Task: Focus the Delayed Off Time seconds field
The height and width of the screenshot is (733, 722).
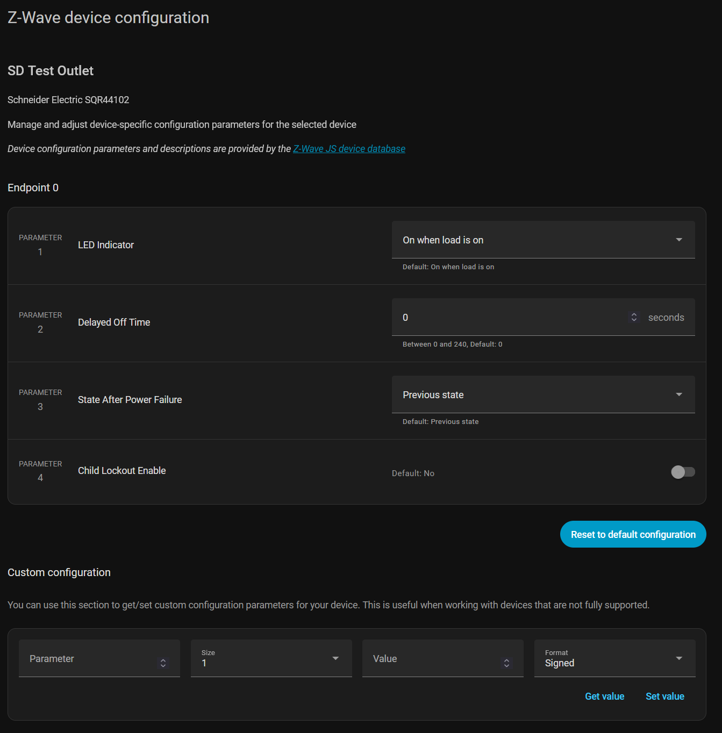Action: coord(511,317)
